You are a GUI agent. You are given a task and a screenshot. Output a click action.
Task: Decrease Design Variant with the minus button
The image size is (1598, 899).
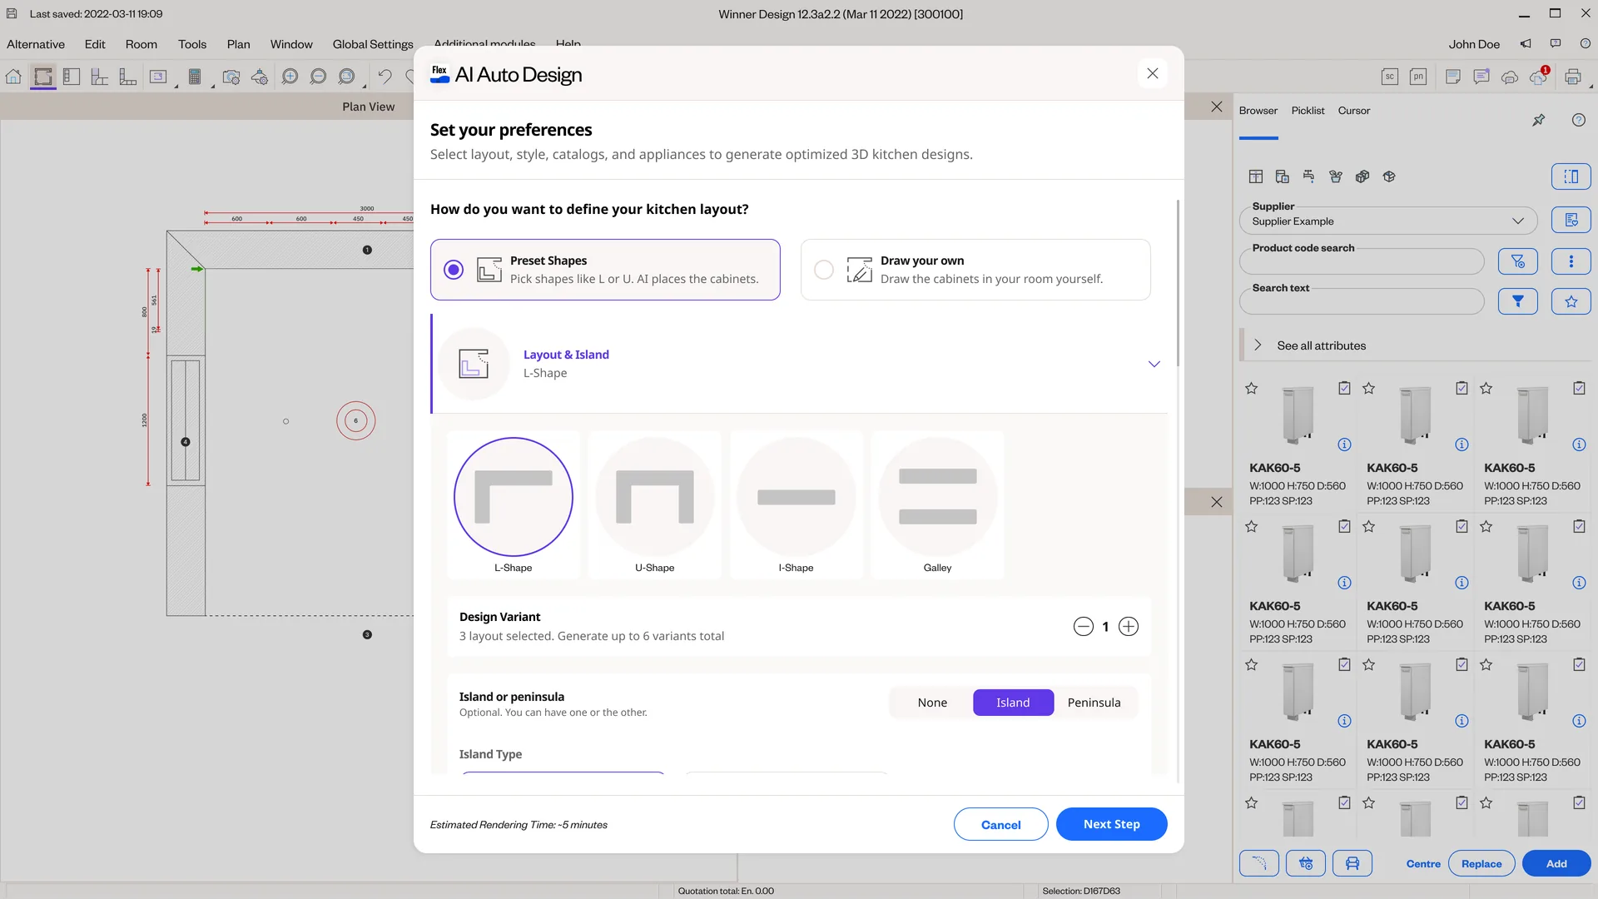pyautogui.click(x=1083, y=627)
